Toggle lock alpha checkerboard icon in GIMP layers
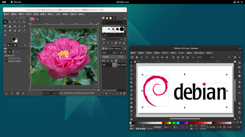The width and height of the screenshot is (245, 137). pos(116,61)
